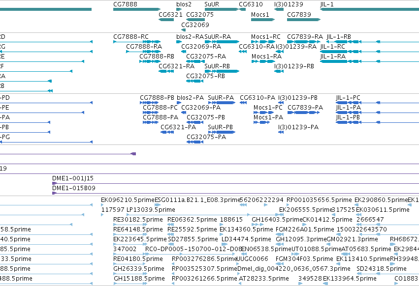Click protein SuUR-PA label
This screenshot has width=419, height=286.
[x=221, y=98]
